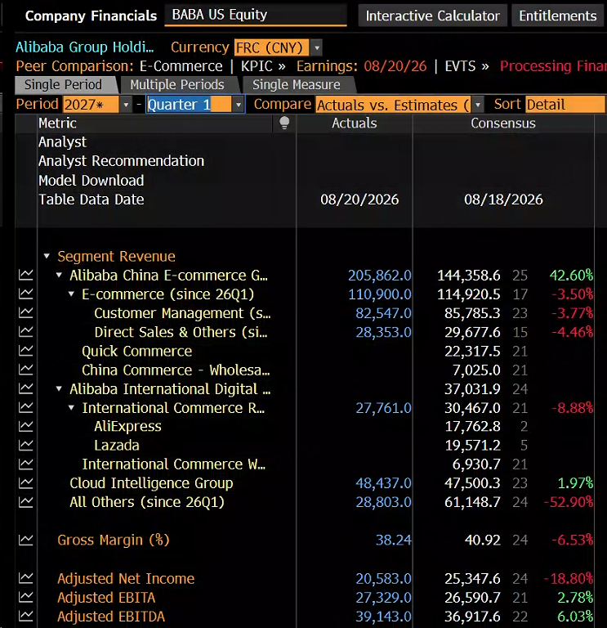Click chart icon next to Adjusted EBITDA
The image size is (607, 628).
coord(25,616)
